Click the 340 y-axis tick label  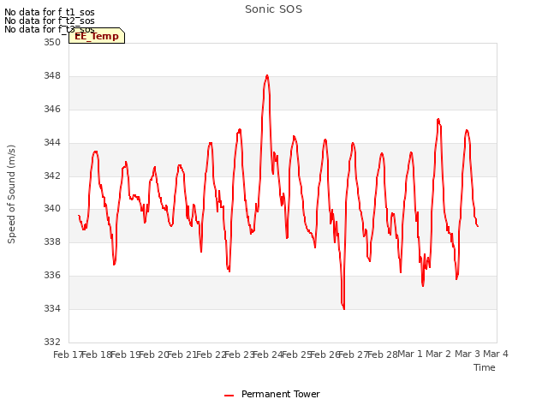click(52, 209)
